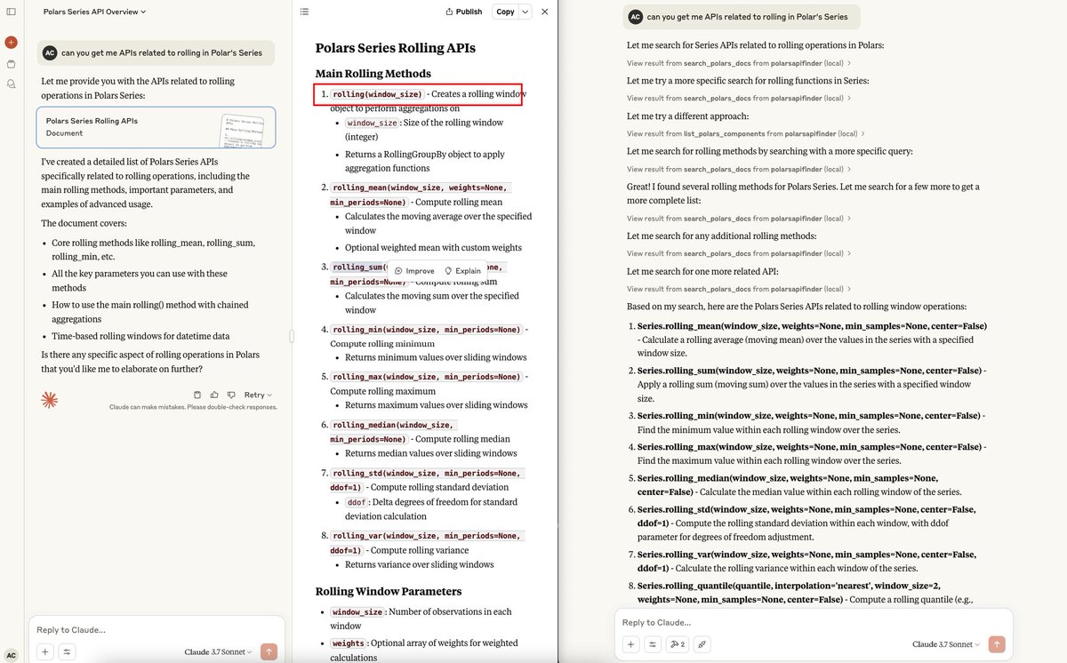
Task: Click Improve in the selection popup
Action: coord(414,271)
